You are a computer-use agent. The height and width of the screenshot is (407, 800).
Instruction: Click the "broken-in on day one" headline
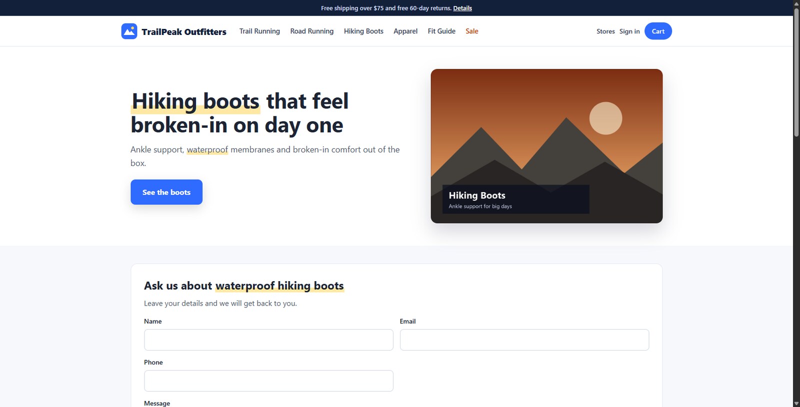[237, 125]
